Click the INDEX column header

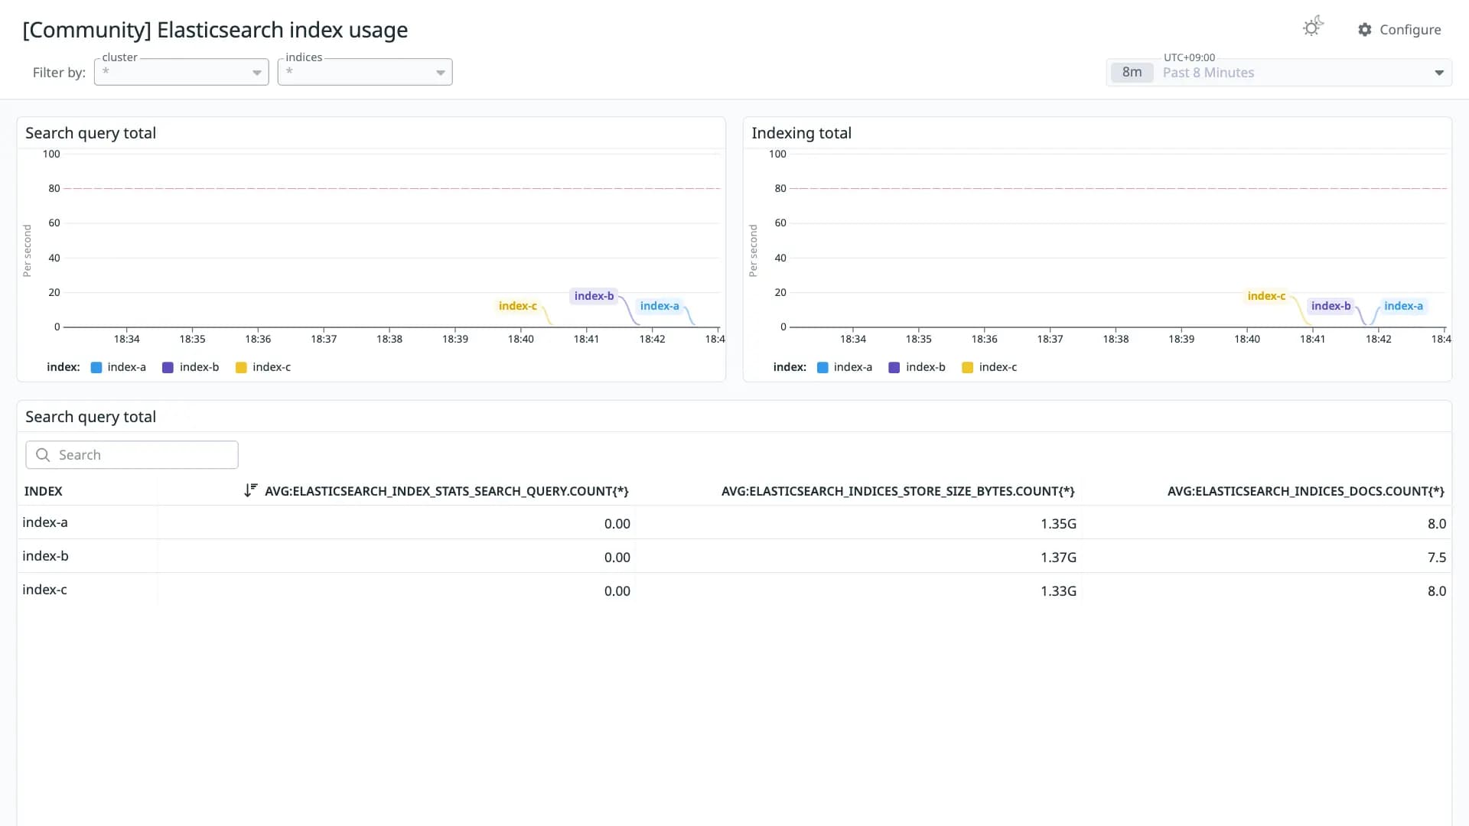tap(43, 491)
